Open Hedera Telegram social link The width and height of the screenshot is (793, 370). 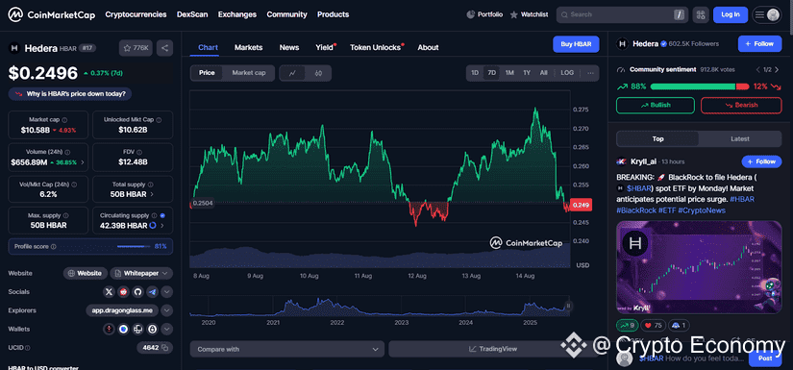point(152,291)
